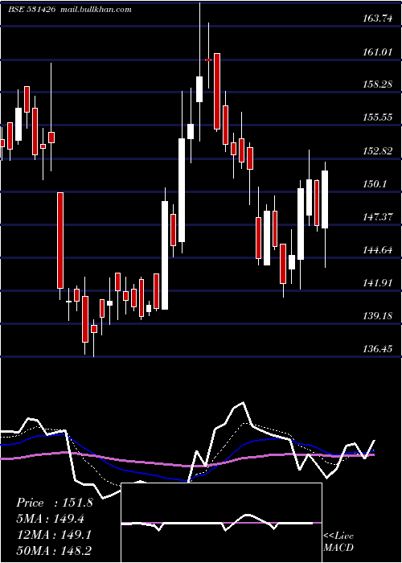Click the last white candle on the right
This screenshot has width=402, height=563.
tap(325, 199)
